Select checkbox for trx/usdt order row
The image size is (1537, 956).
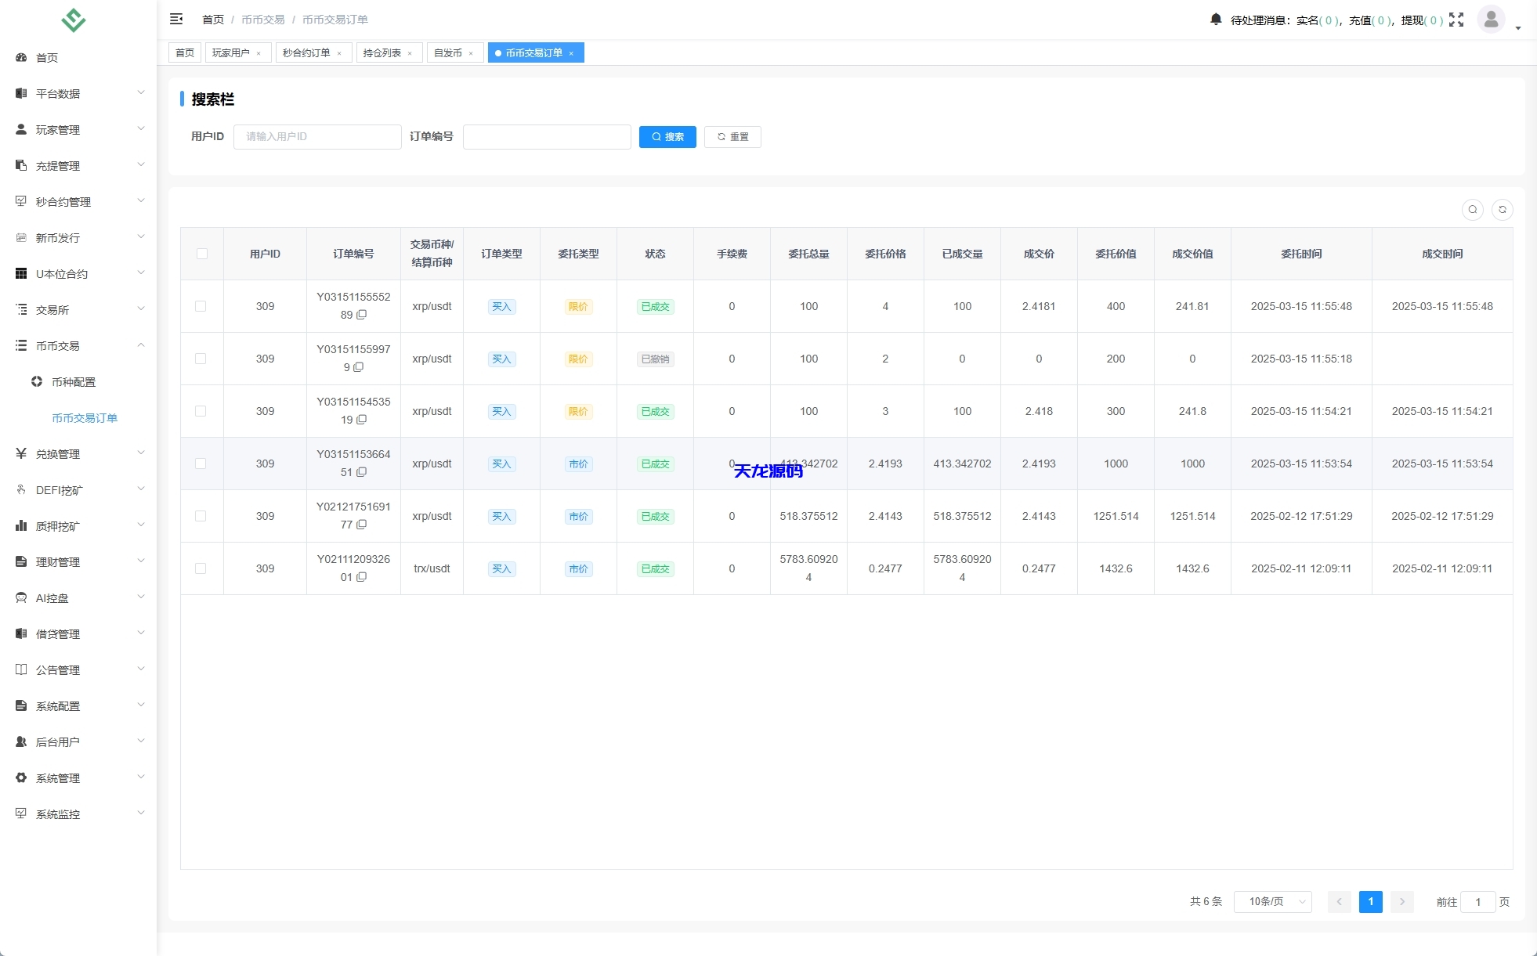201,568
